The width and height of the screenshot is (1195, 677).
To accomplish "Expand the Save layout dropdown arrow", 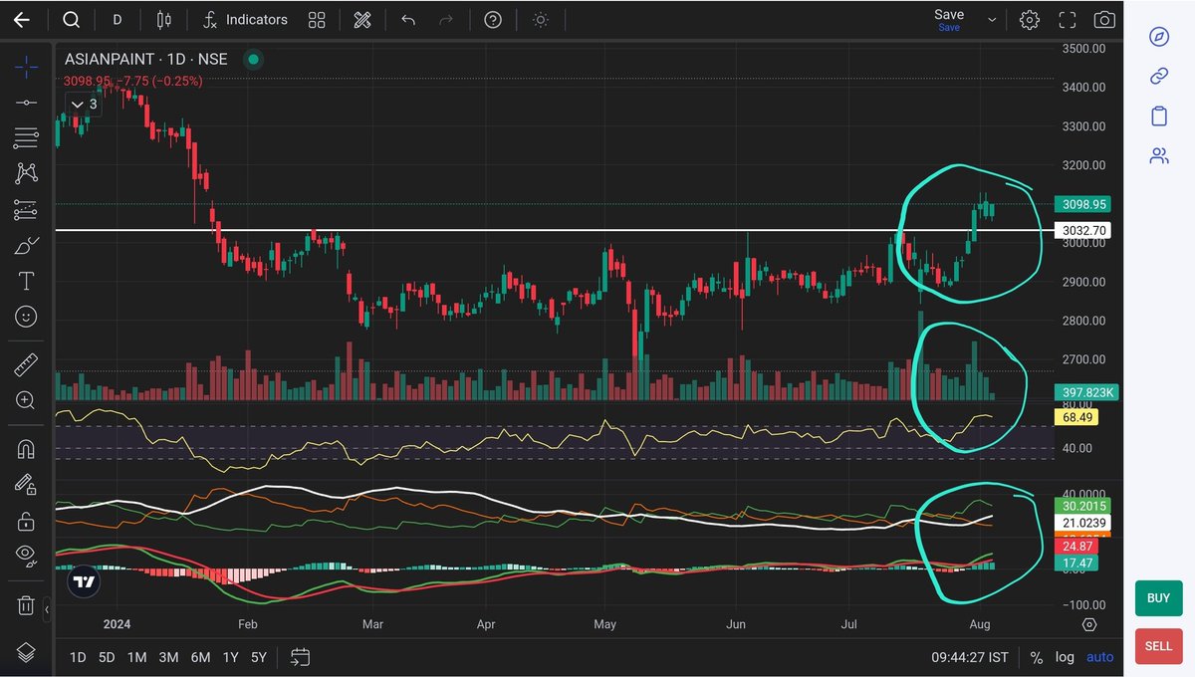I will point(992,20).
